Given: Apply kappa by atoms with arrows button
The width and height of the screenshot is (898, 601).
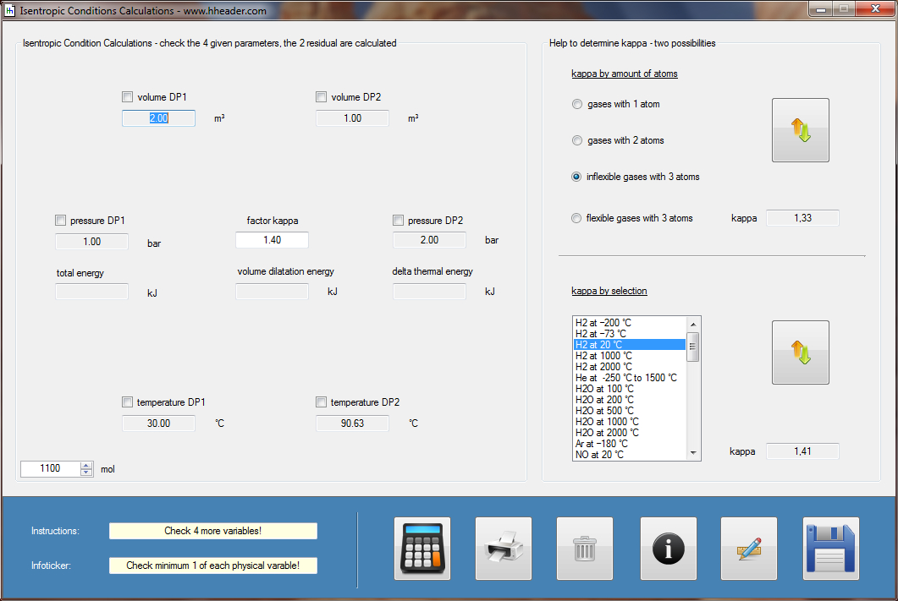Looking at the screenshot, I should point(801,130).
